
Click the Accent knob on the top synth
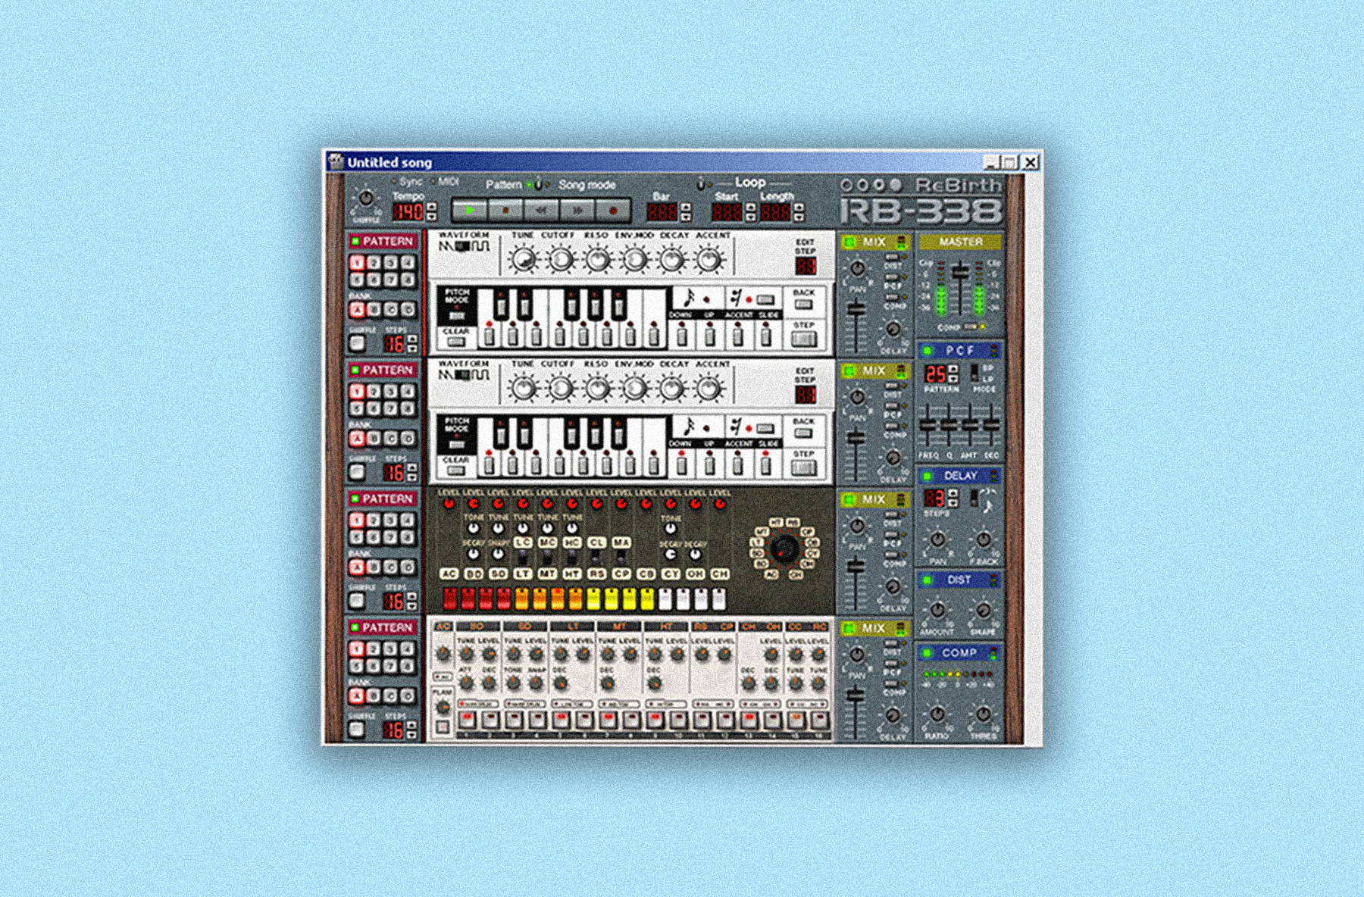[709, 260]
